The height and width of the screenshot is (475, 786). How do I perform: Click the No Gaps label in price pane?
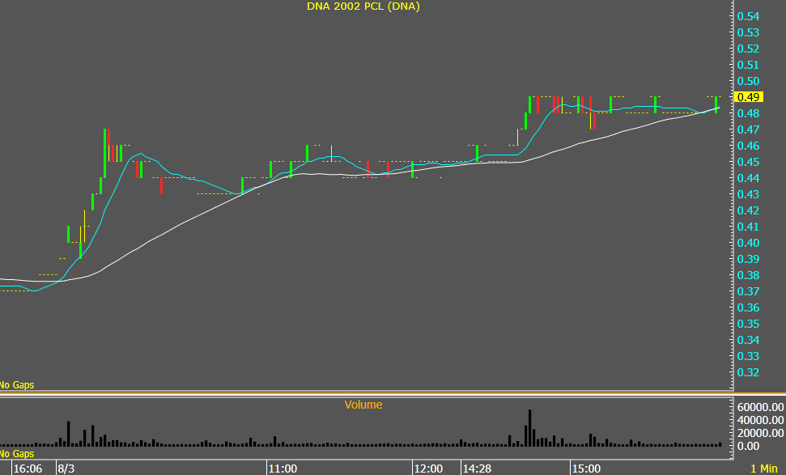tap(17, 385)
